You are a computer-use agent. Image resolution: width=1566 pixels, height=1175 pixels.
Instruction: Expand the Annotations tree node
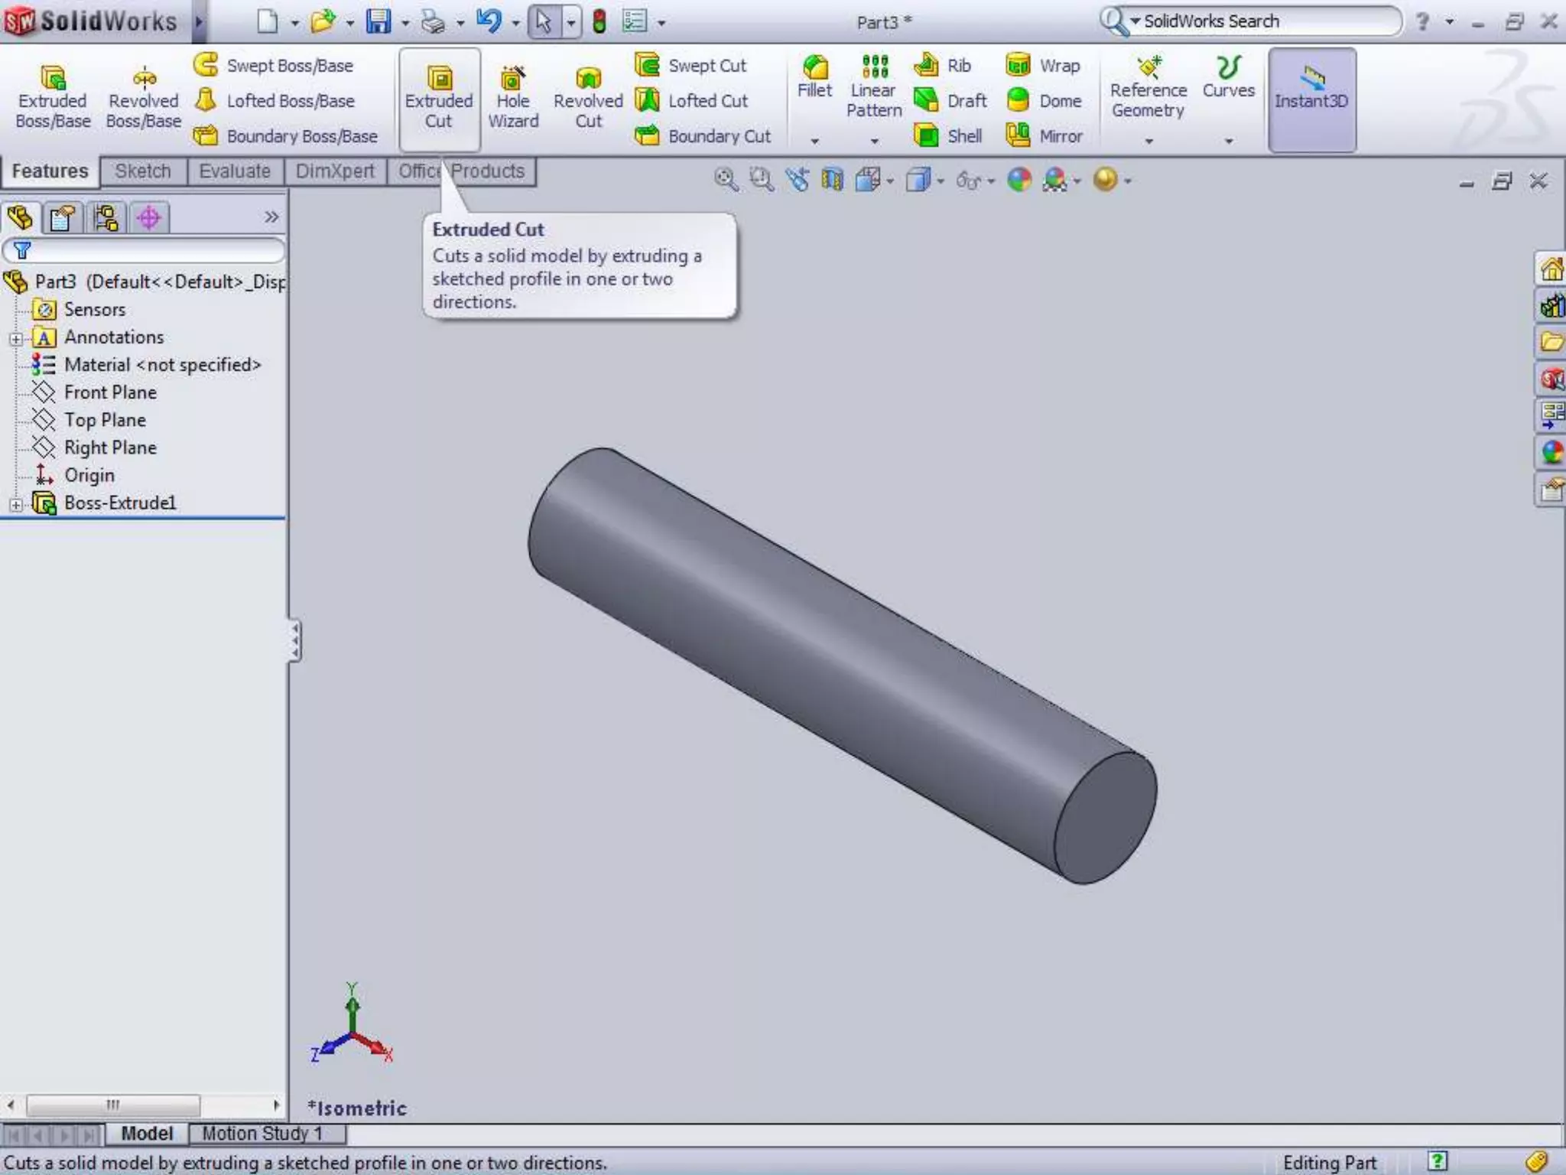pyautogui.click(x=15, y=338)
